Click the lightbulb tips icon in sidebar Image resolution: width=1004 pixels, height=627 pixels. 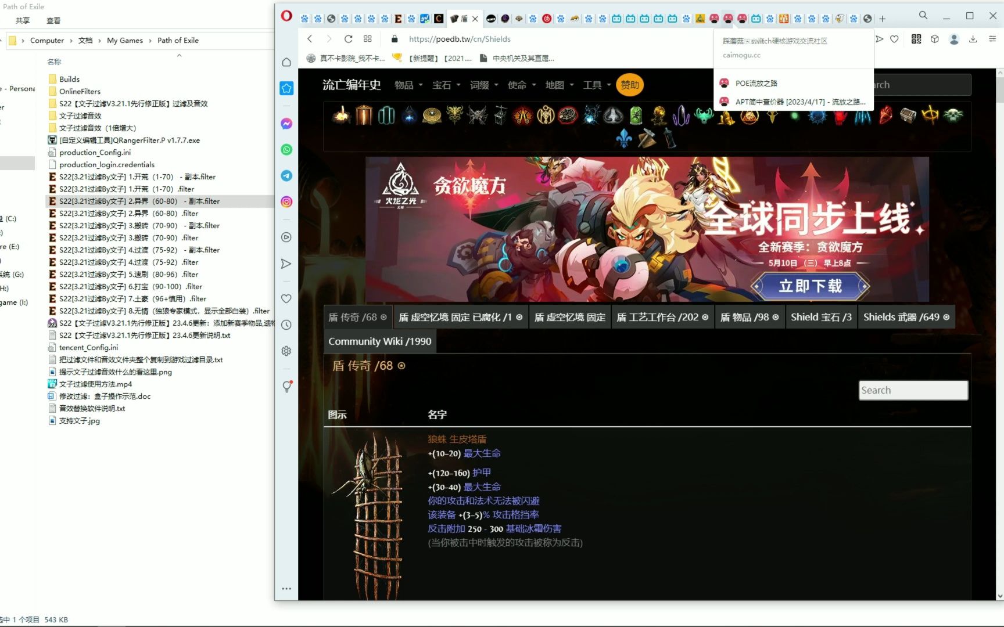(x=286, y=387)
